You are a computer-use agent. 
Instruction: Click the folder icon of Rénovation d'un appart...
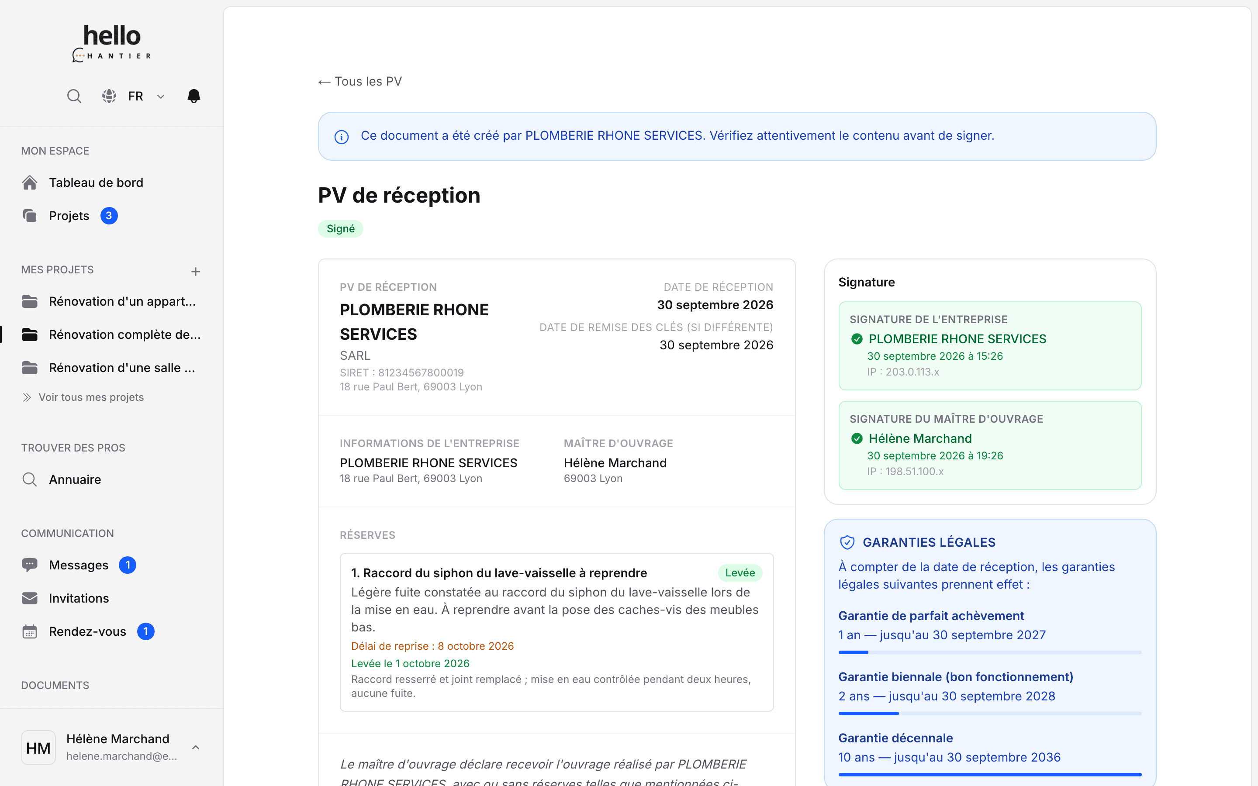tap(30, 301)
